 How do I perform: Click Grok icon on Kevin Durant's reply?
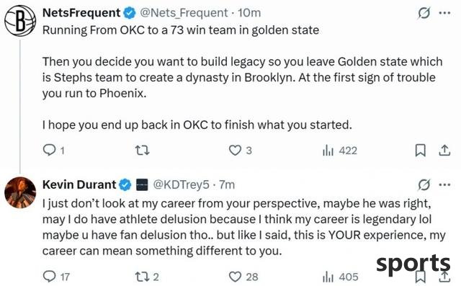coord(424,185)
